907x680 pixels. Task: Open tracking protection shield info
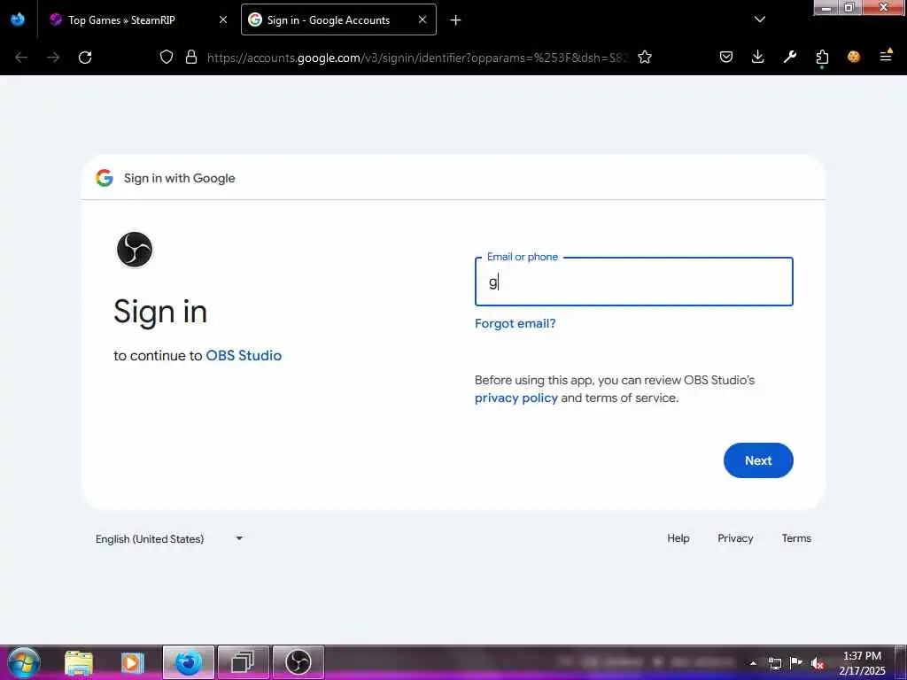pyautogui.click(x=167, y=58)
